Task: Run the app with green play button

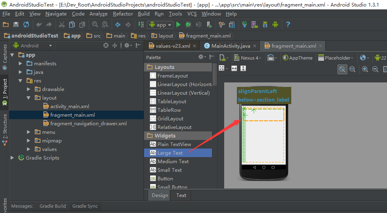Action: (x=178, y=25)
